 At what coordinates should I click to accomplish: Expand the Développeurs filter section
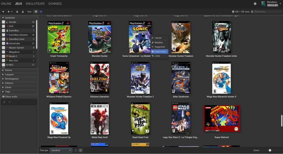(x=12, y=79)
